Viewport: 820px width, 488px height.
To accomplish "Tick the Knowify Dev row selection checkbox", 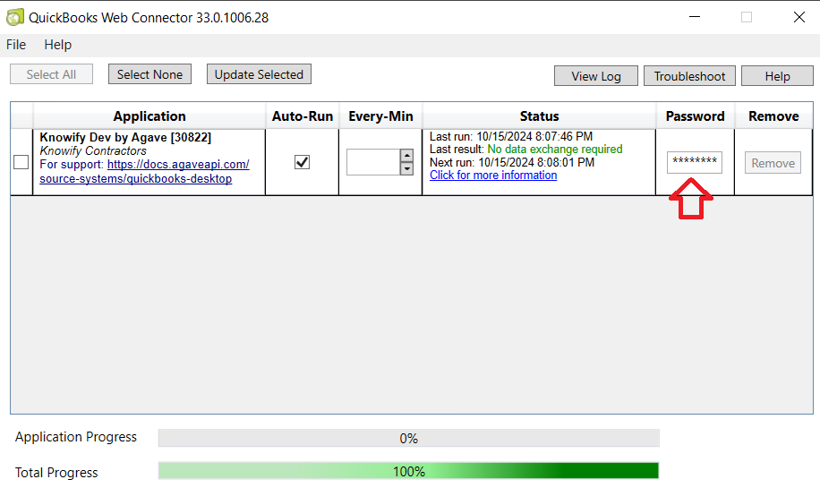I will point(21,162).
